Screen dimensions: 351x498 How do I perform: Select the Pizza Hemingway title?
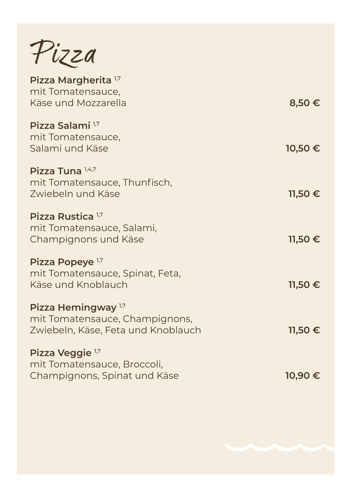click(73, 307)
